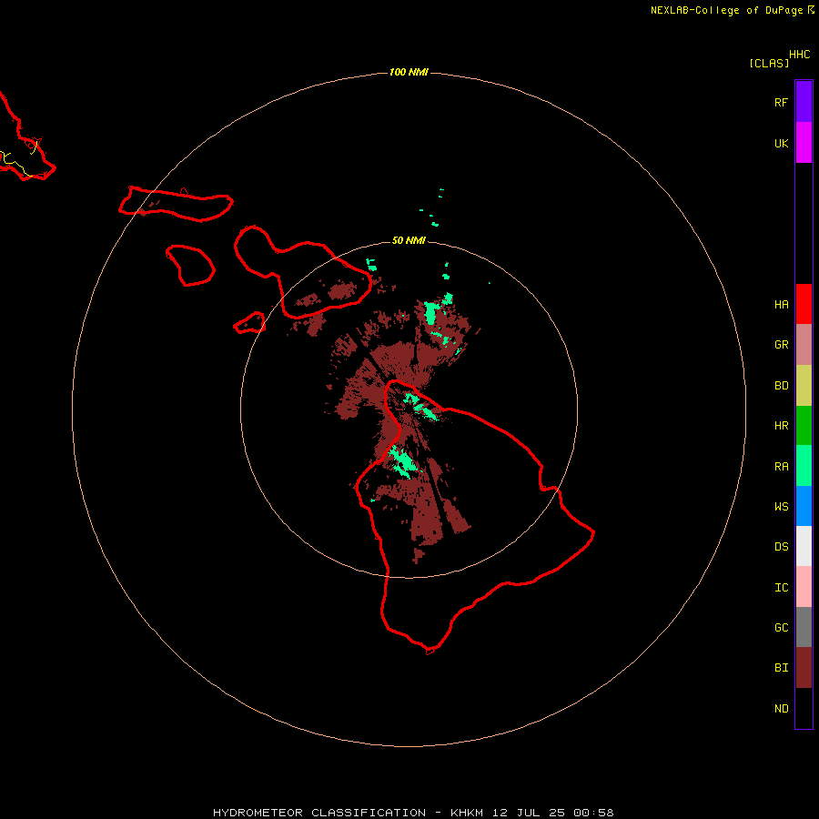Screen dimensions: 819x819
Task: Click the ND legend label
Action: (781, 709)
